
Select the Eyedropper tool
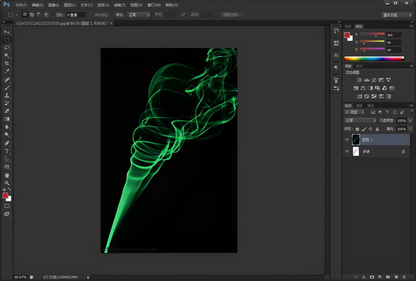(6, 71)
